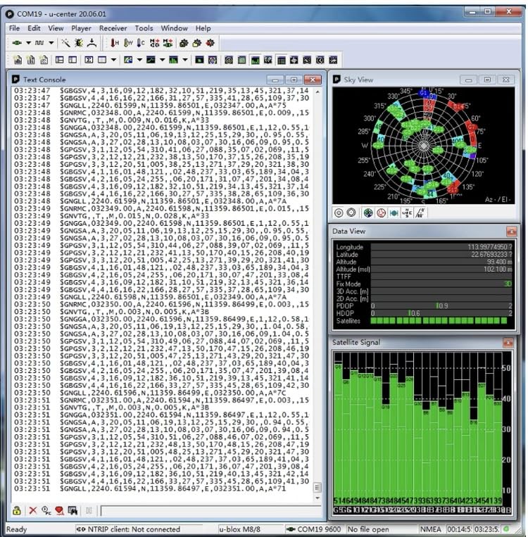Viewport: 528px width, 537px height.
Task: Click the hotstart thermometer H icon
Action: 115,43
